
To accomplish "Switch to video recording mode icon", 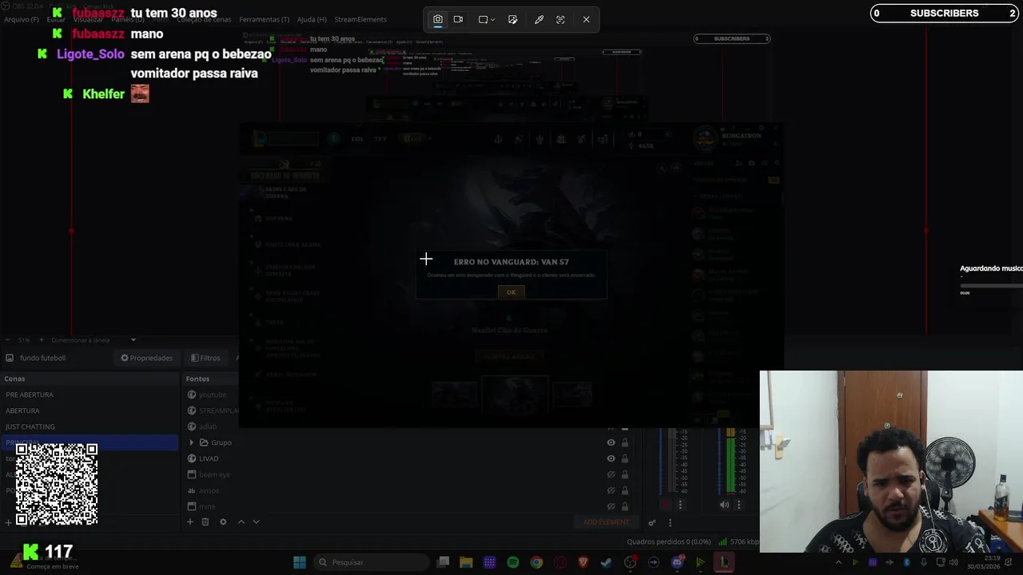I will click(458, 19).
